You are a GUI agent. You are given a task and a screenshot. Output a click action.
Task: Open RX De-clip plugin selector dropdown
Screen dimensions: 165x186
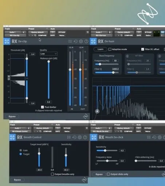(x=15, y=36)
